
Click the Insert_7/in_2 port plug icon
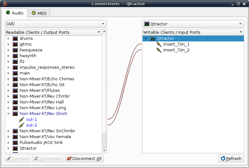[159, 50]
